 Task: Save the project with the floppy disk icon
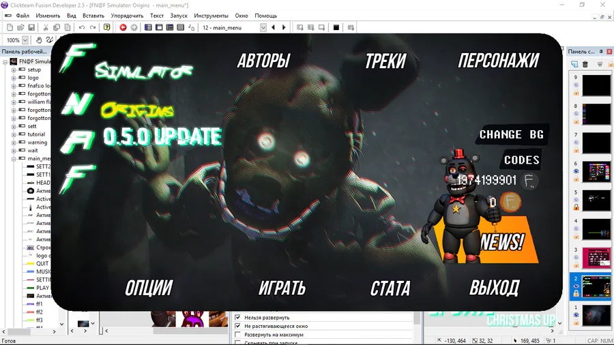31,27
